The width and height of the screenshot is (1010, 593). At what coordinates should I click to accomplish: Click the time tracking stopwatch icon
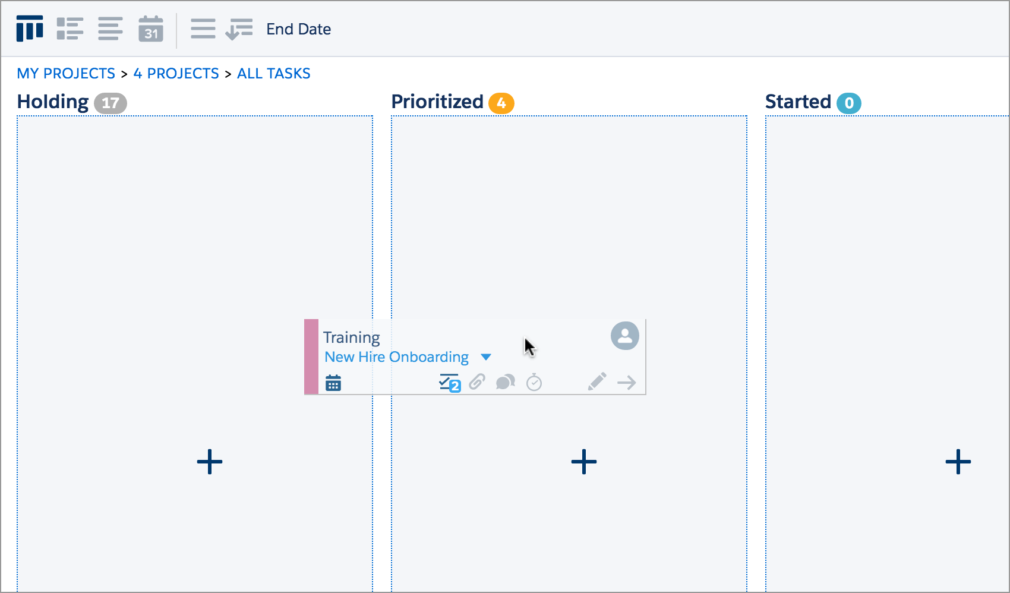click(x=534, y=382)
